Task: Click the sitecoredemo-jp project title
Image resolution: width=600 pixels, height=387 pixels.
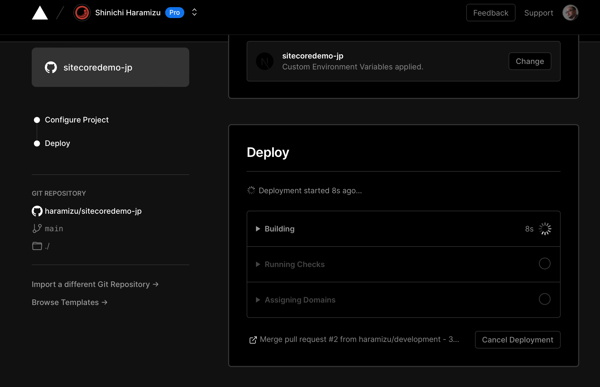Action: 313,56
